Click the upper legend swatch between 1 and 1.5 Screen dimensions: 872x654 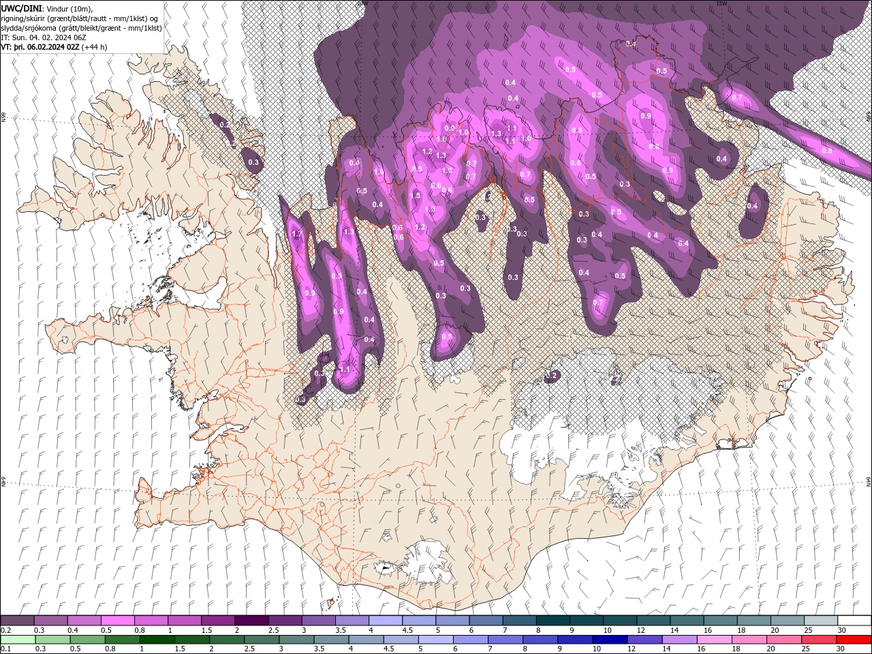pyautogui.click(x=185, y=621)
